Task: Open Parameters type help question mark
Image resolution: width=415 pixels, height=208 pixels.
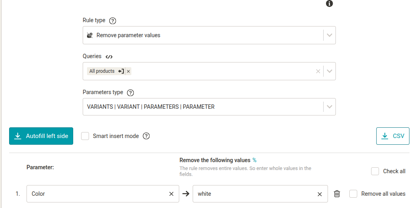Action: (x=130, y=93)
